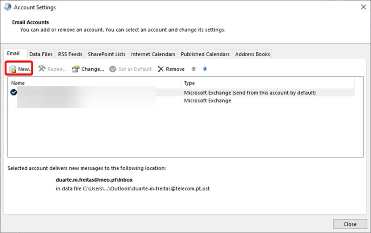Move account up with gray arrow
The image size is (371, 233).
click(x=194, y=69)
